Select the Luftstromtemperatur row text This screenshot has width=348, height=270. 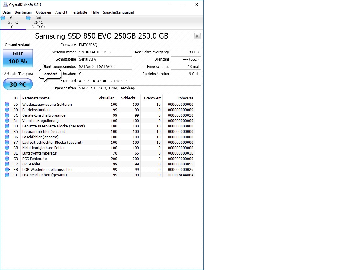(40, 153)
